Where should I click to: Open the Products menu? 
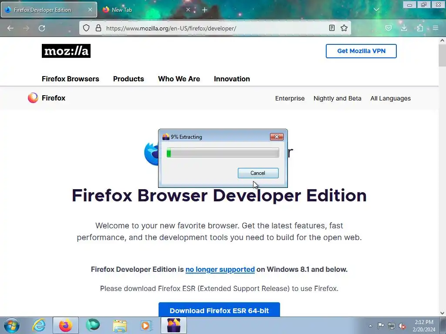128,79
